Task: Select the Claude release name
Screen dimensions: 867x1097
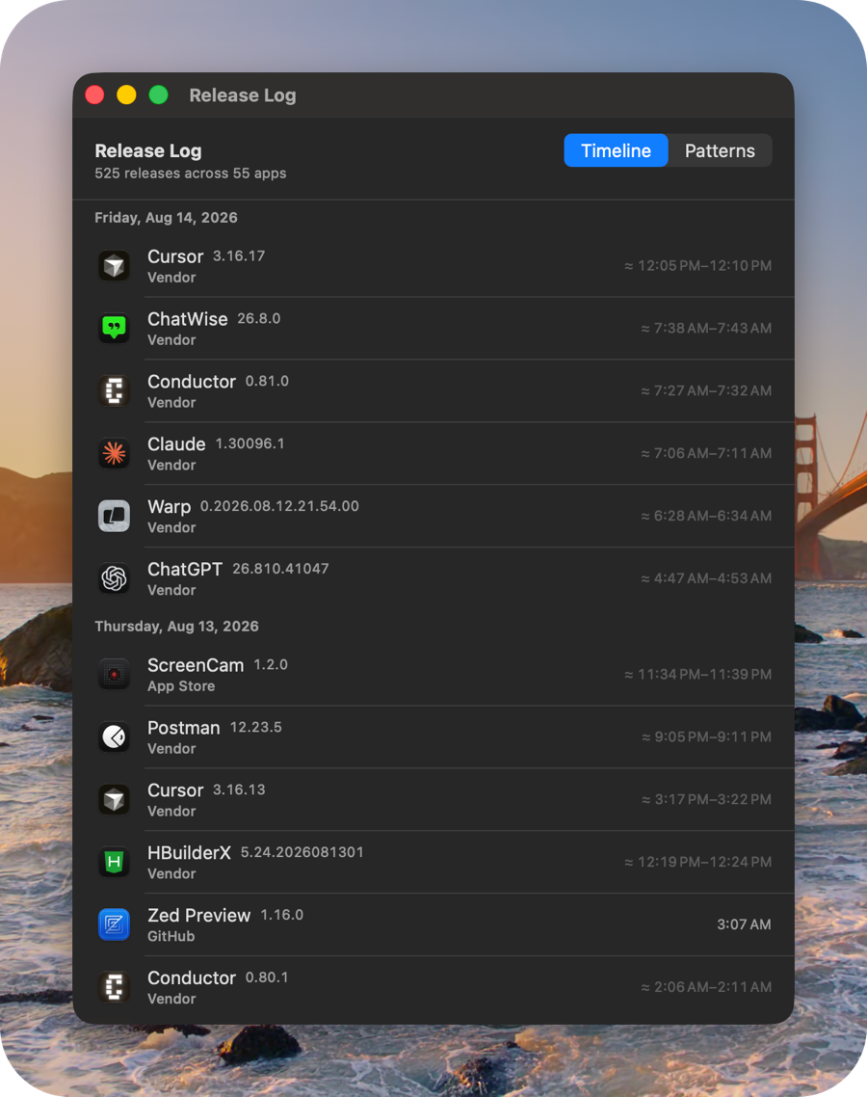Action: point(176,444)
